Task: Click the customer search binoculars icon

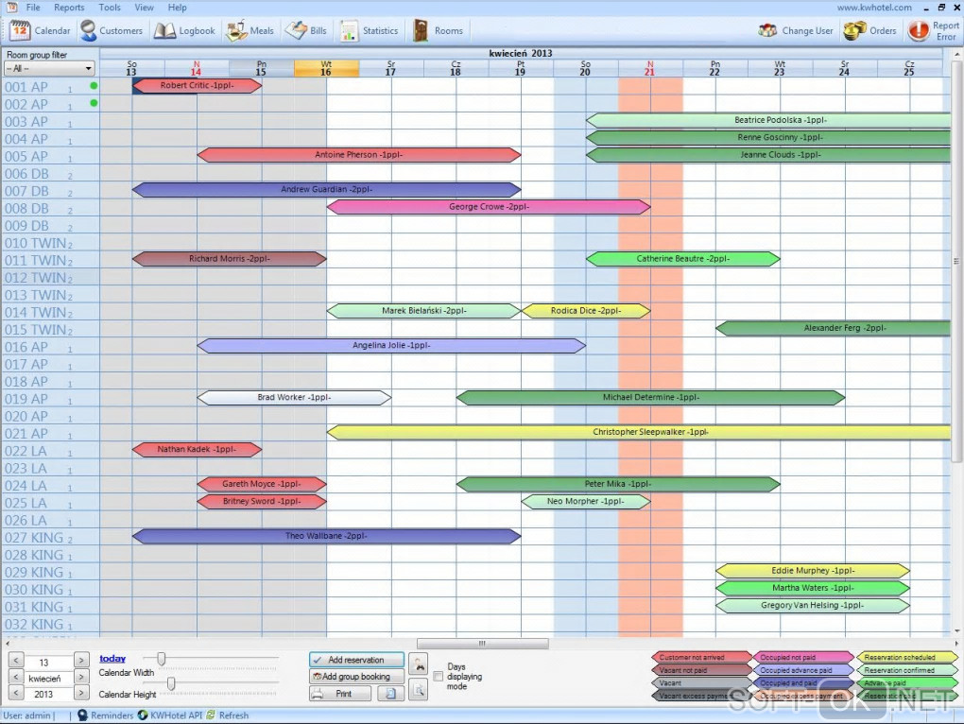Action: [x=419, y=664]
